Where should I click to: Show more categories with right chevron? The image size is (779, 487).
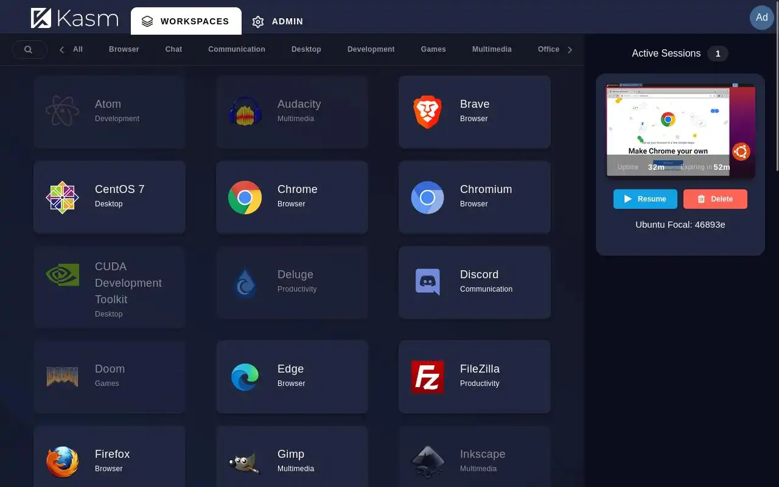(570, 49)
